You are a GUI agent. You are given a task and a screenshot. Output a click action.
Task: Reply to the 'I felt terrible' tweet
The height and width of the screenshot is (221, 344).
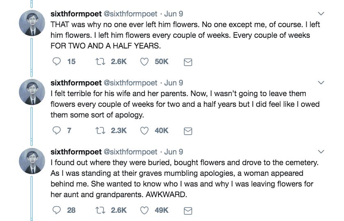(x=57, y=131)
